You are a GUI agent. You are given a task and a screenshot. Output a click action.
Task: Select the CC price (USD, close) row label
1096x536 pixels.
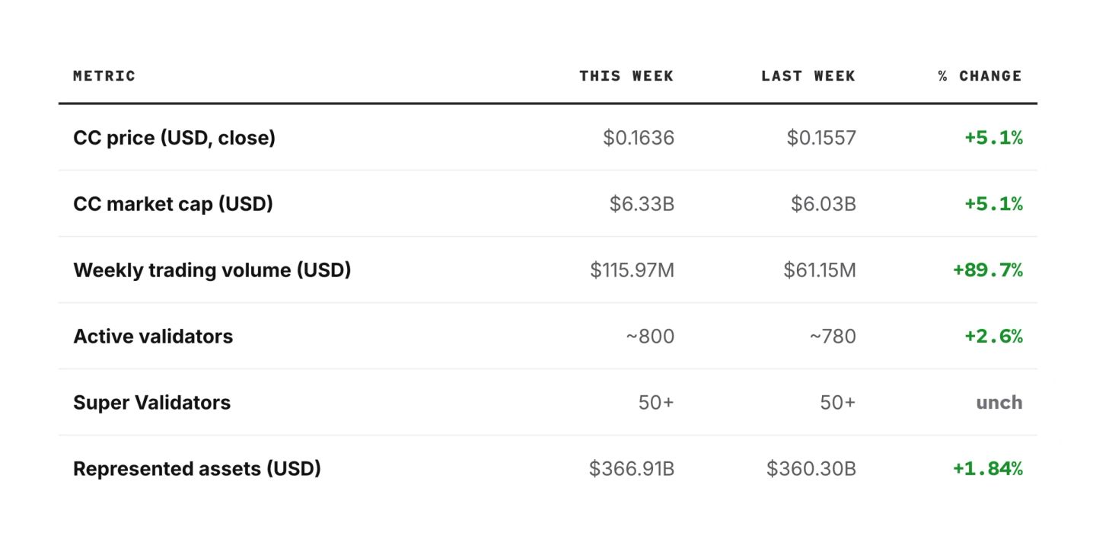[x=174, y=138]
